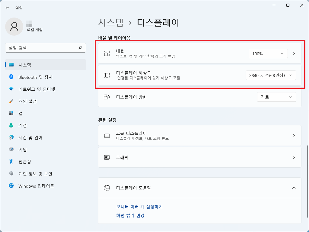Image resolution: width=309 pixels, height=232 pixels.
Task: Open 게임 label in sidebar
Action: coord(22,149)
